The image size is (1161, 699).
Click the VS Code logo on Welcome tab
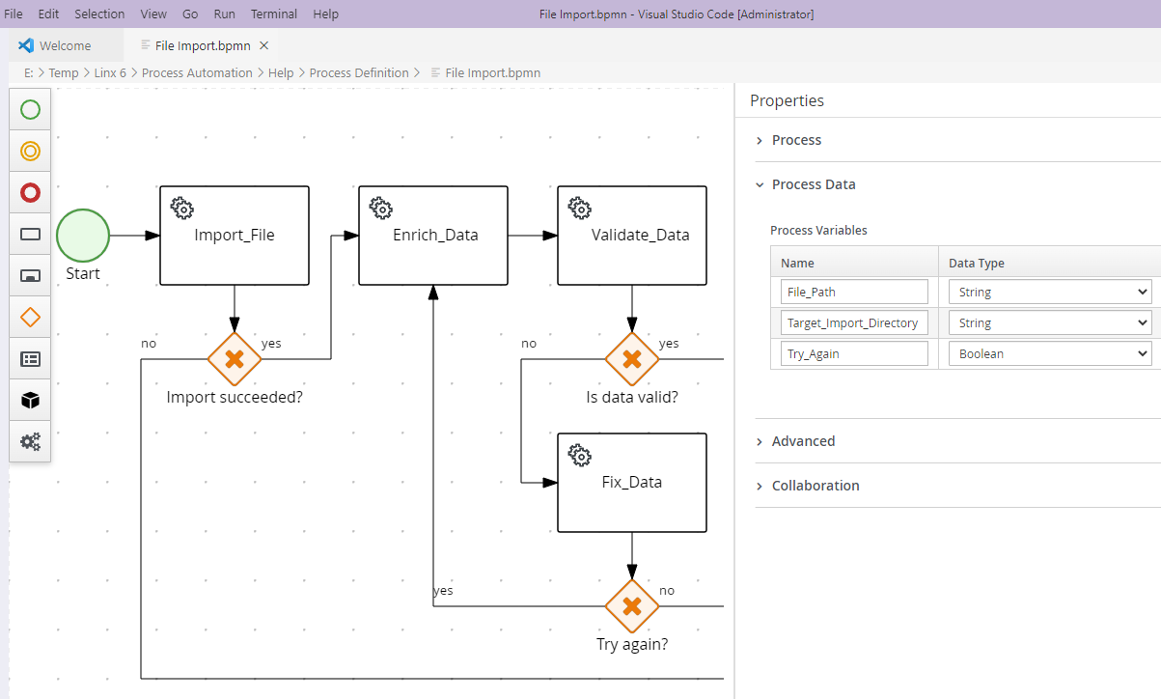26,45
